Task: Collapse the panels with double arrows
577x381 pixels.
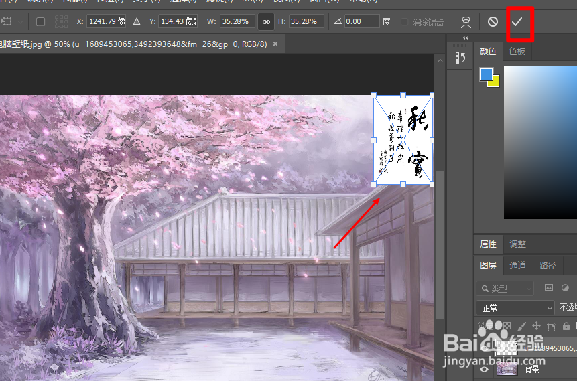Action: pos(465,38)
